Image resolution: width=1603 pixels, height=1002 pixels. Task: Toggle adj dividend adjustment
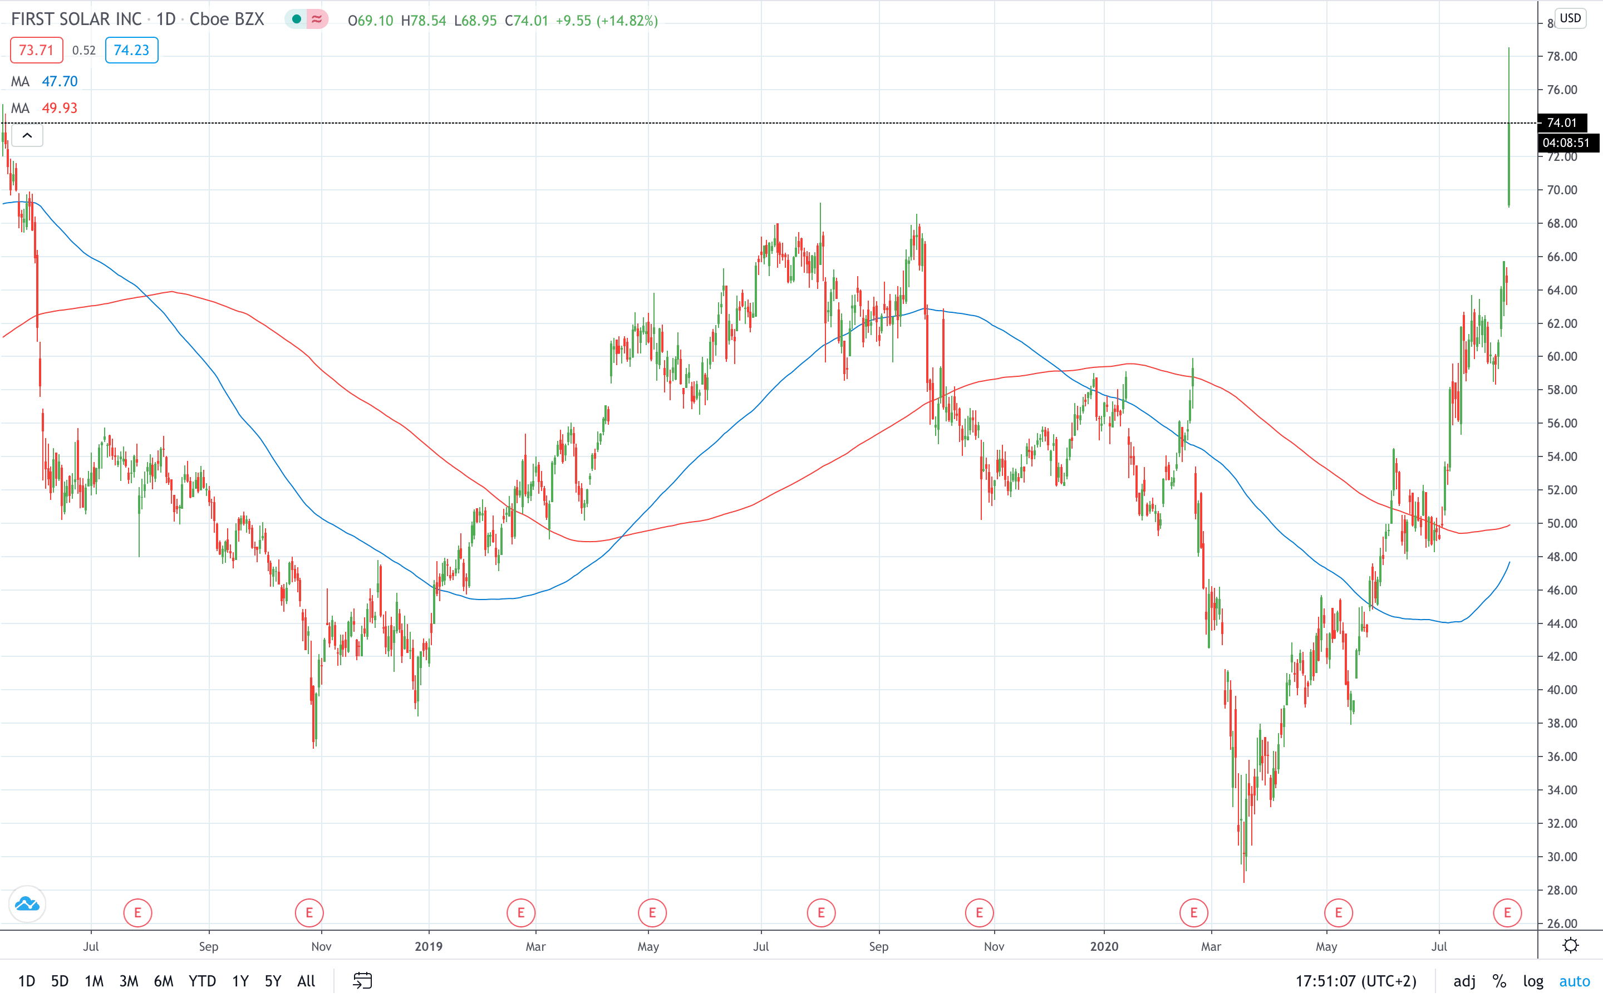click(x=1464, y=981)
